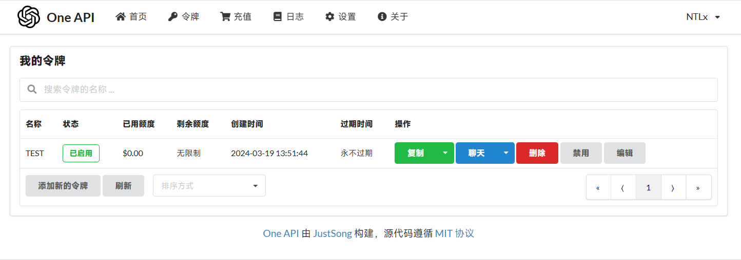Go to first page with « button
The width and height of the screenshot is (741, 260).
pos(598,188)
